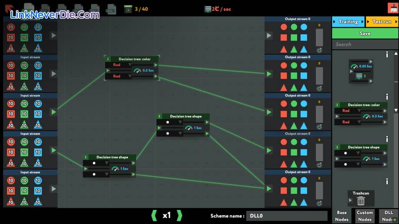Toggle play arrow on second output stream
The height and width of the screenshot is (224, 399).
[269, 74]
